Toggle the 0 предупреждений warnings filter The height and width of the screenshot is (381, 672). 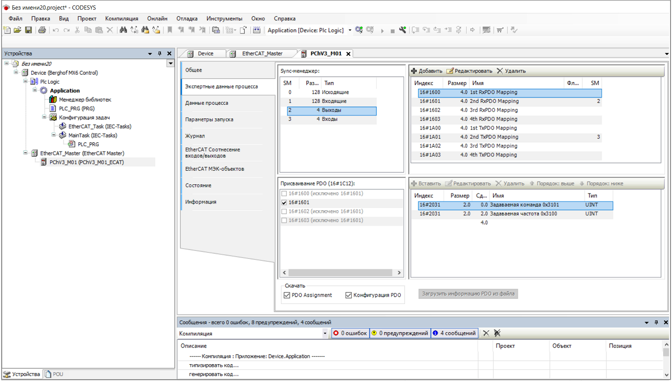click(x=399, y=333)
